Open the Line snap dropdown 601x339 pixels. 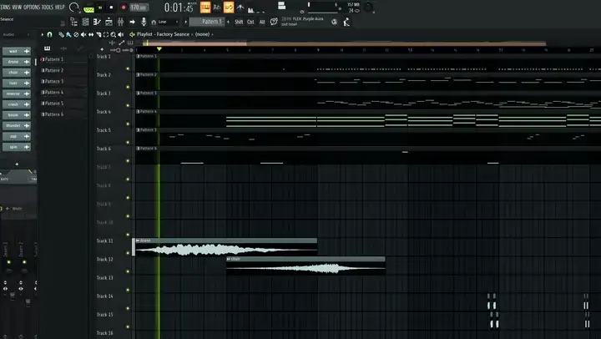(x=166, y=22)
